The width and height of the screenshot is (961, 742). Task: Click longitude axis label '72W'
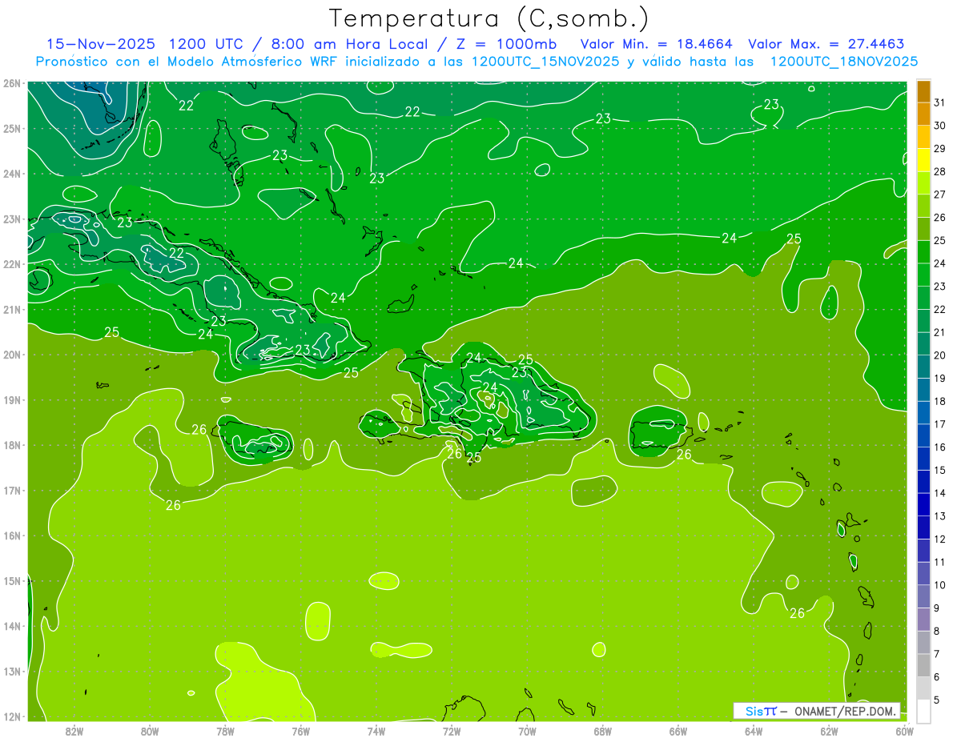452,731
